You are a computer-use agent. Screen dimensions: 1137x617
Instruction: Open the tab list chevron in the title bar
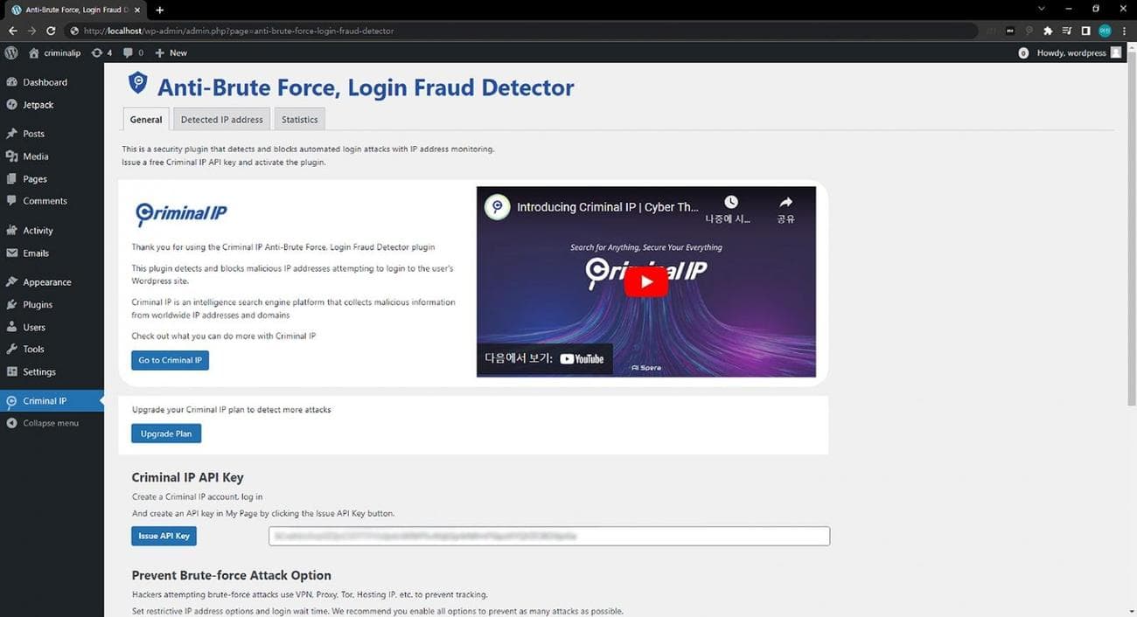click(1041, 9)
